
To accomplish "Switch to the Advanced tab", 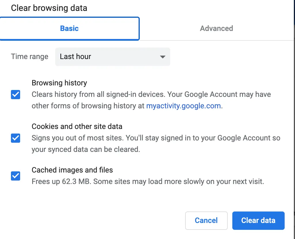I will click(216, 28).
